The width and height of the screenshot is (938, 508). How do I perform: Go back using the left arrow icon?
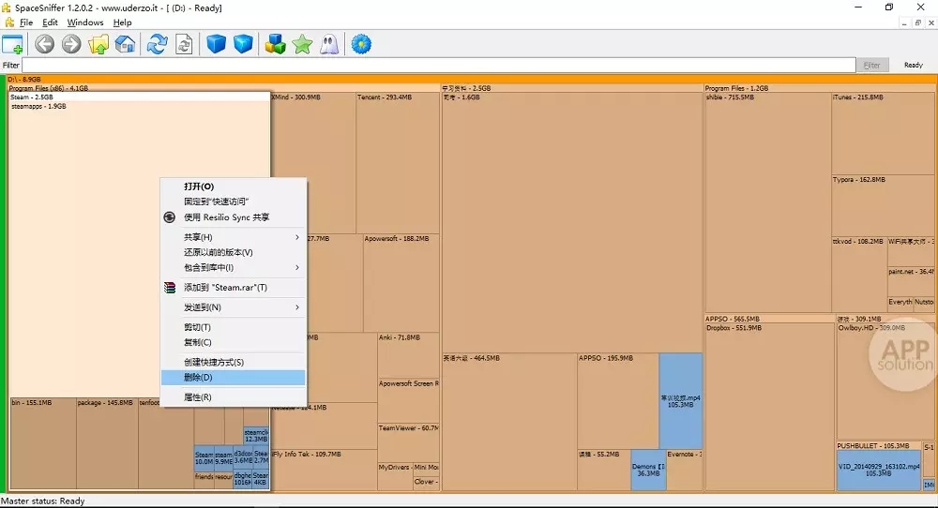44,44
